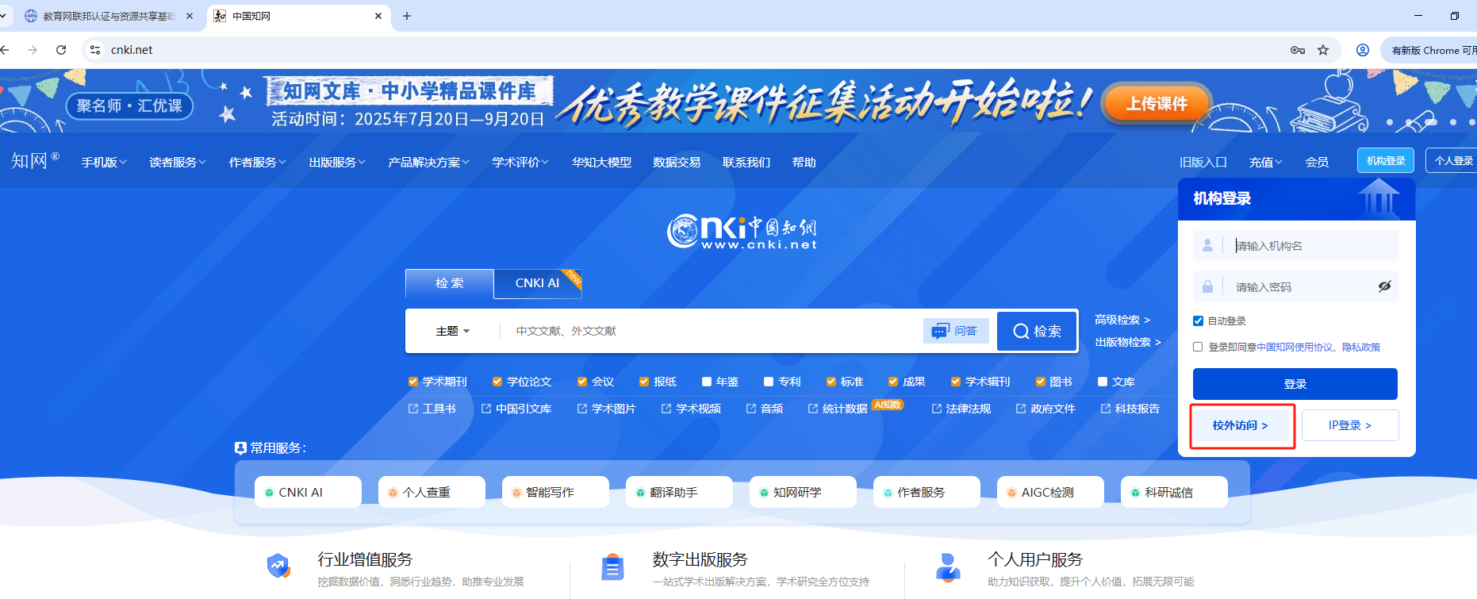Viewport: 1477px width, 599px height.
Task: Open the 主题 search field dropdown
Action: tap(453, 331)
